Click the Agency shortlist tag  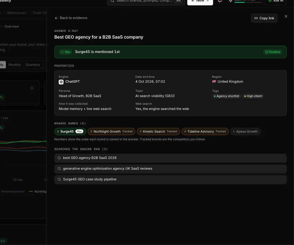(227, 96)
